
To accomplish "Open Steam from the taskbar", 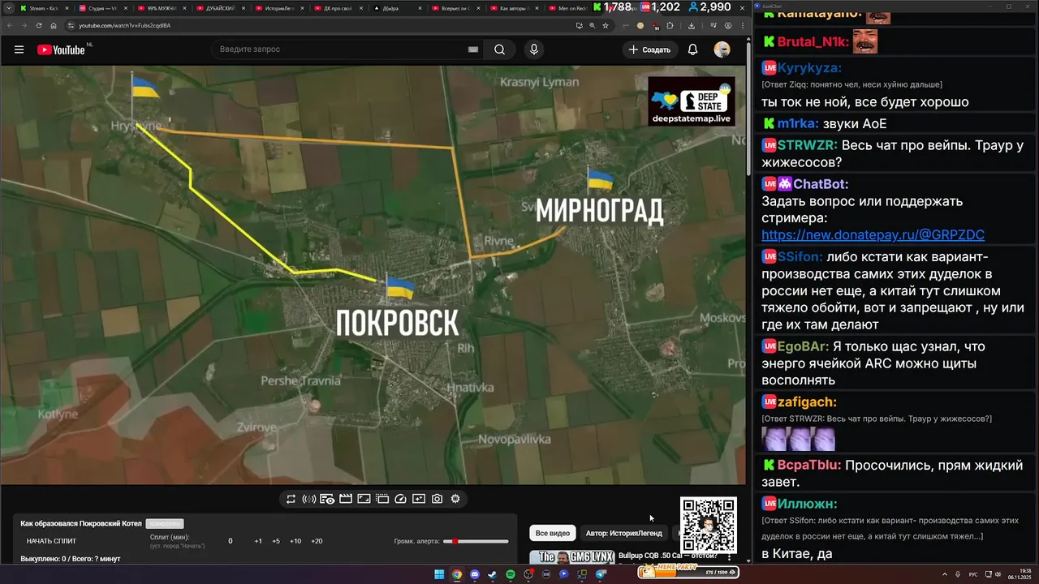I will click(x=493, y=574).
